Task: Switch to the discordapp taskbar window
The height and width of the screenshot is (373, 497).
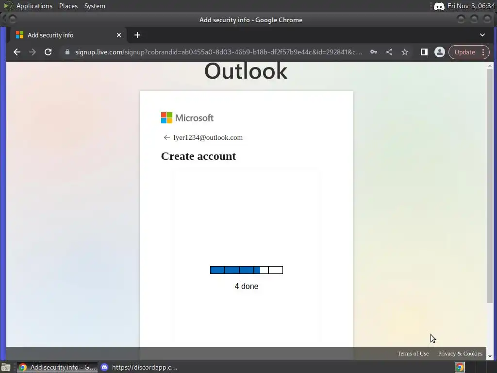Action: coord(139,367)
